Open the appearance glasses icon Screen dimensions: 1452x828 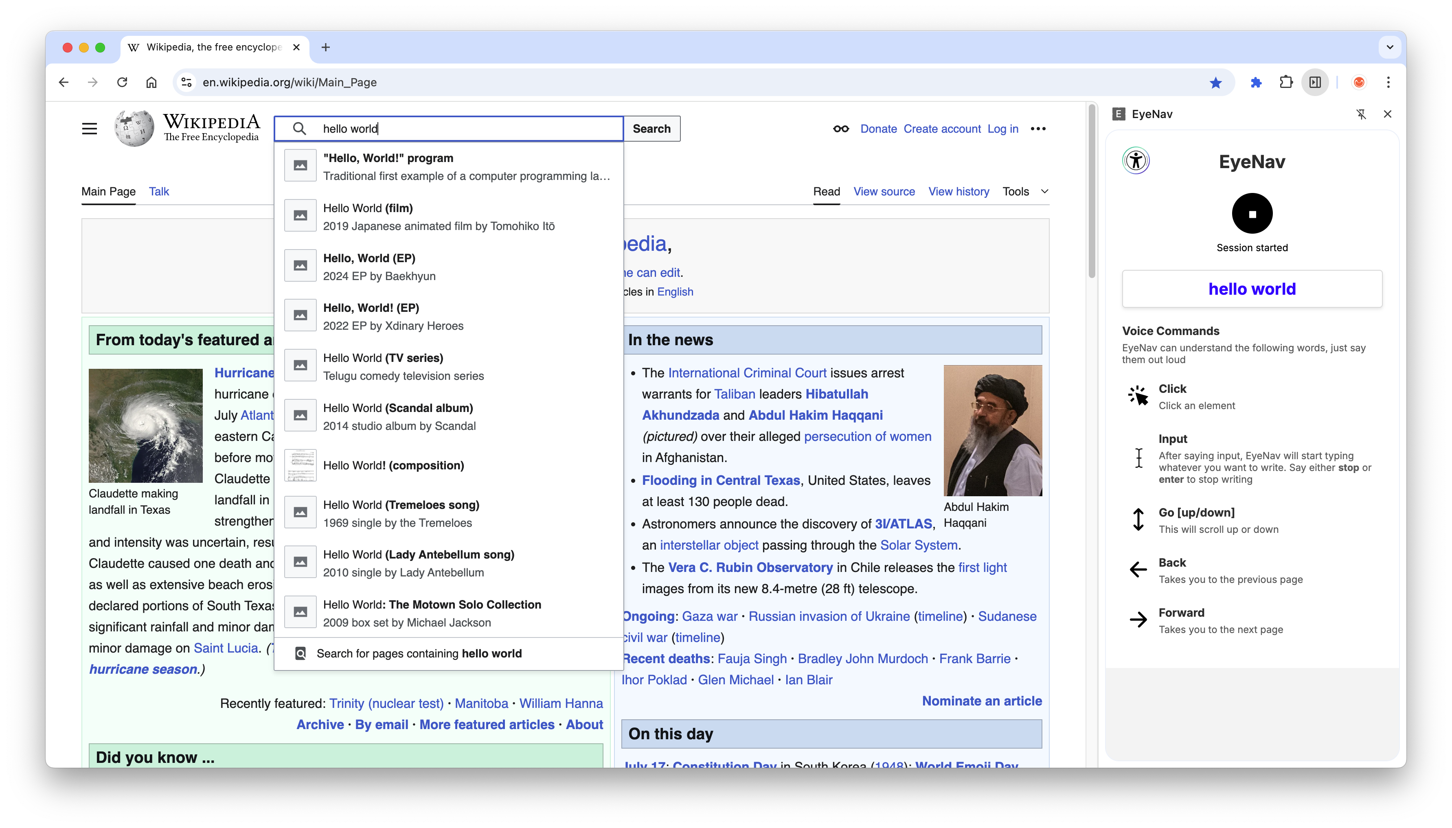(x=840, y=129)
